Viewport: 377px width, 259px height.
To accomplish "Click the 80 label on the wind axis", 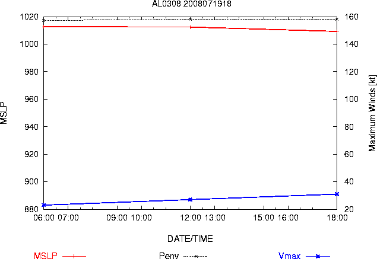I will click(349, 126).
